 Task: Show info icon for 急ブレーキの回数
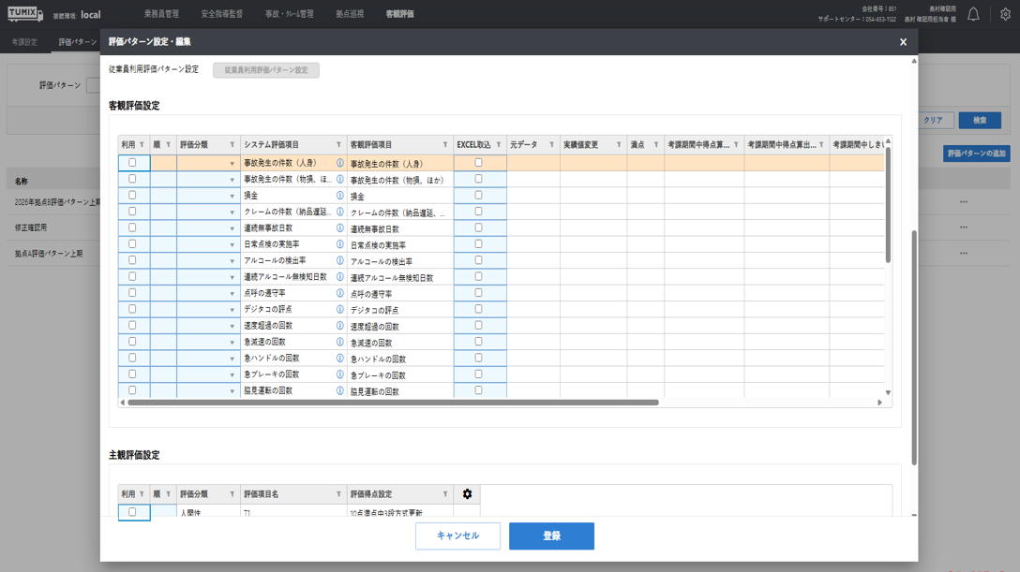coord(339,374)
